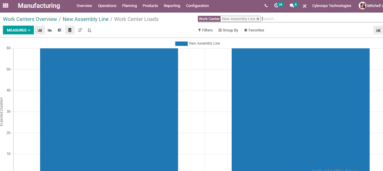This screenshot has width=383, height=171.
Task: Open the Products menu
Action: 150,6
